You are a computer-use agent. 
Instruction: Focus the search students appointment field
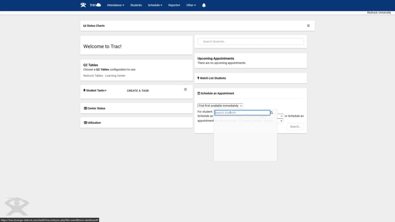(242, 113)
